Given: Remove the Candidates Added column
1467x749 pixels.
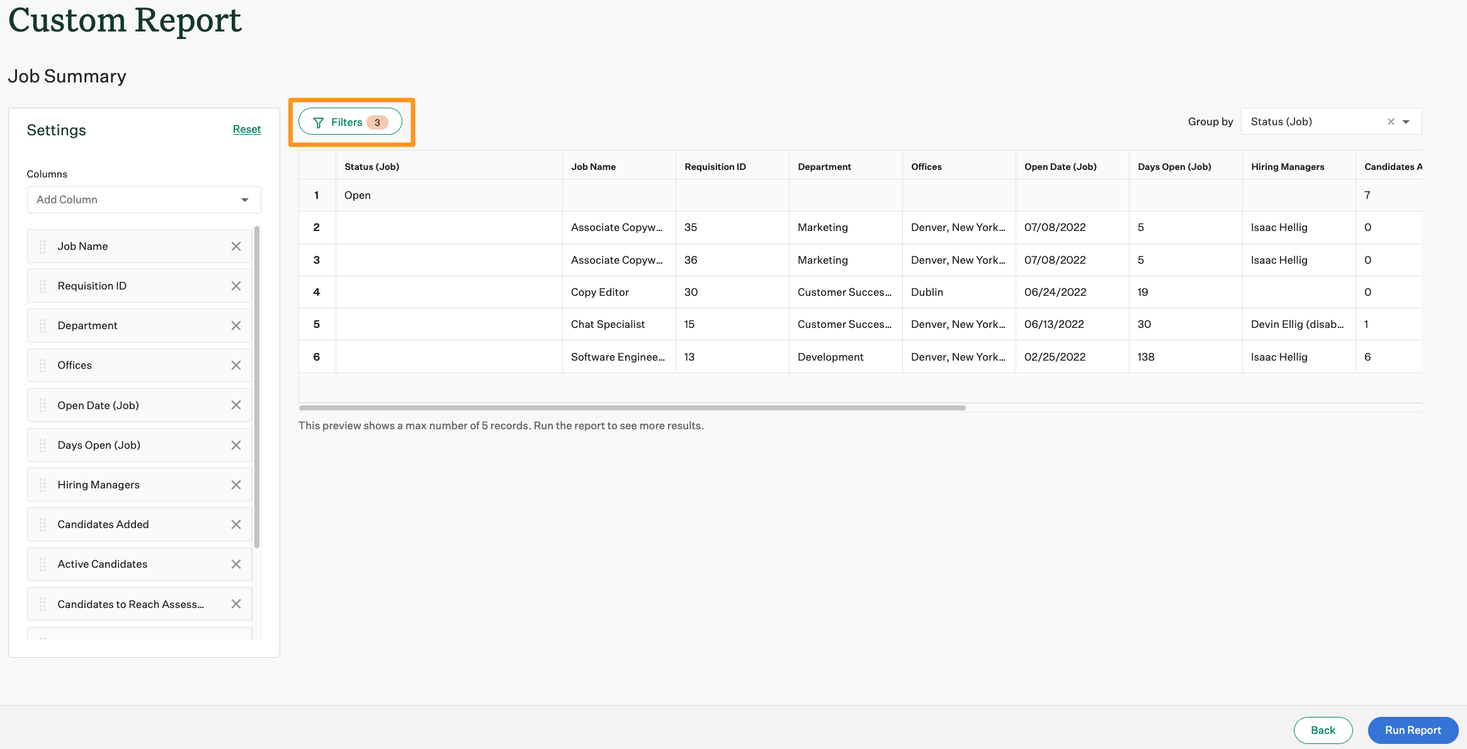Looking at the screenshot, I should click(x=236, y=524).
